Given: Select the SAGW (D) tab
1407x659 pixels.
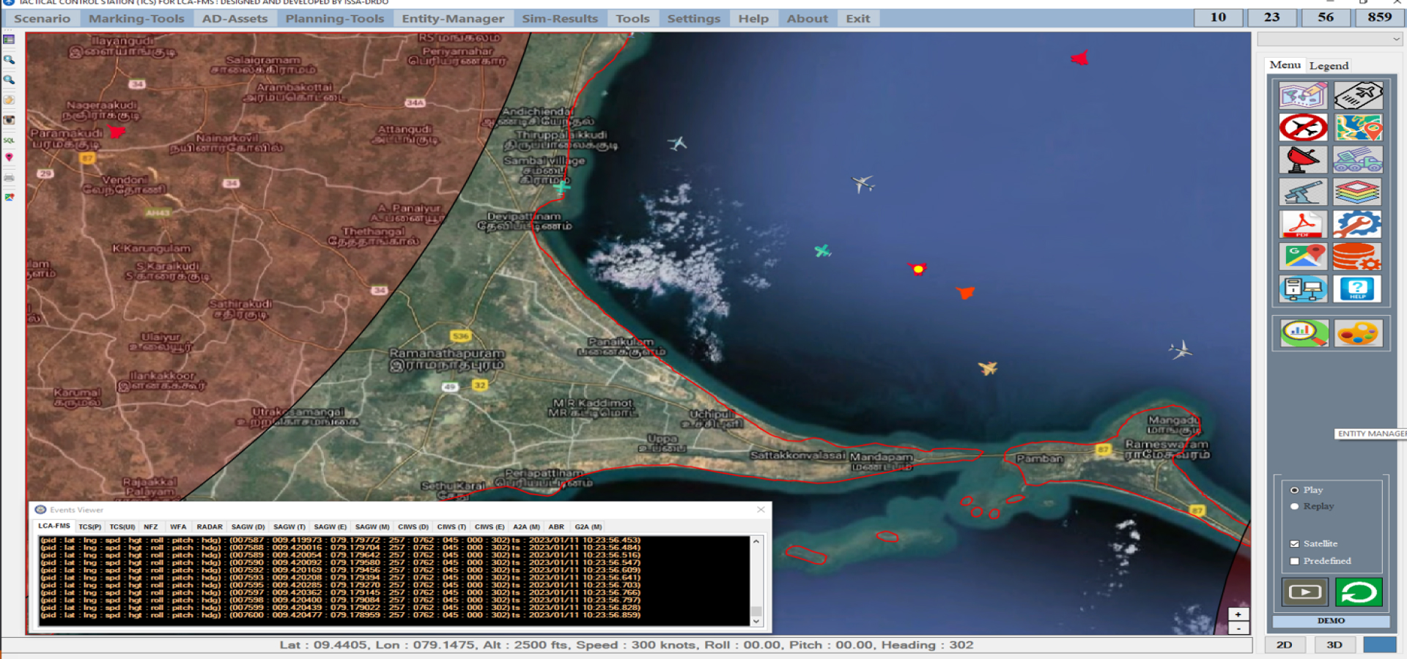Looking at the screenshot, I should coord(248,526).
